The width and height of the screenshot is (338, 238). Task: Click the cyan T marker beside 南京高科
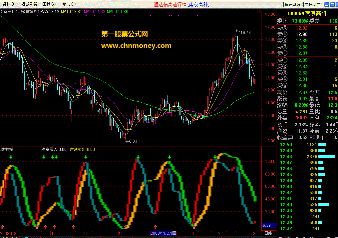328,12
